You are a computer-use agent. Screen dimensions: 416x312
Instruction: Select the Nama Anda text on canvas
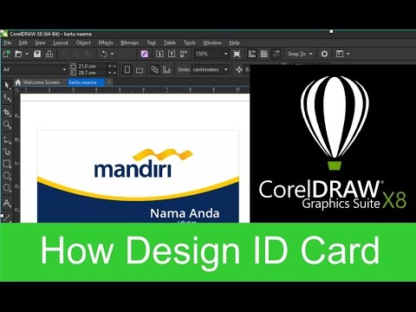[185, 213]
